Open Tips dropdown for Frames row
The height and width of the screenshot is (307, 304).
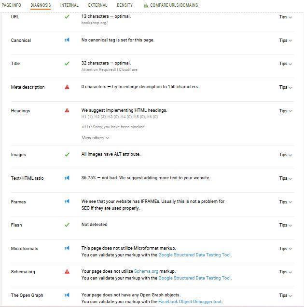[x=286, y=202]
